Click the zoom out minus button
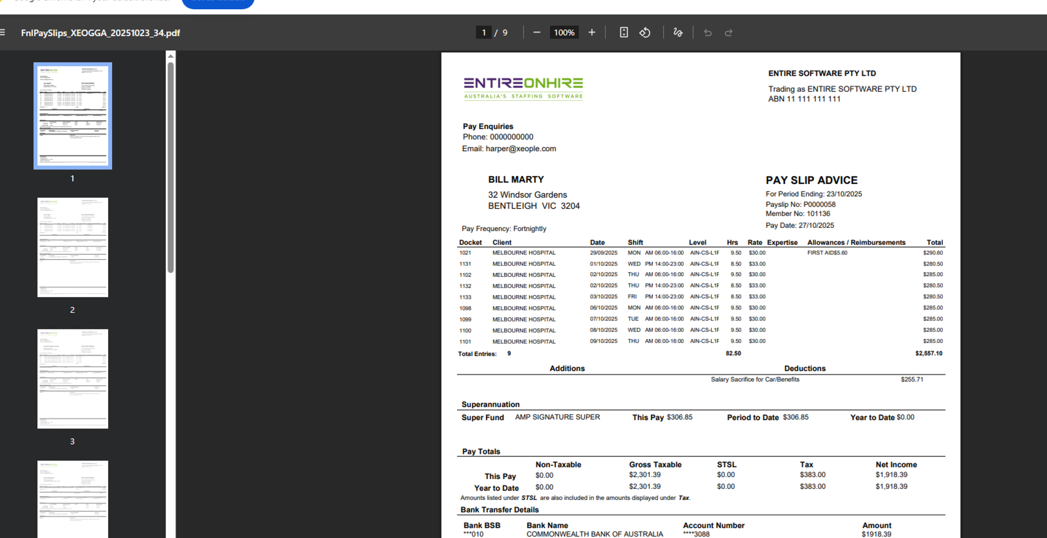Screen dimensions: 1047x538 pos(537,32)
